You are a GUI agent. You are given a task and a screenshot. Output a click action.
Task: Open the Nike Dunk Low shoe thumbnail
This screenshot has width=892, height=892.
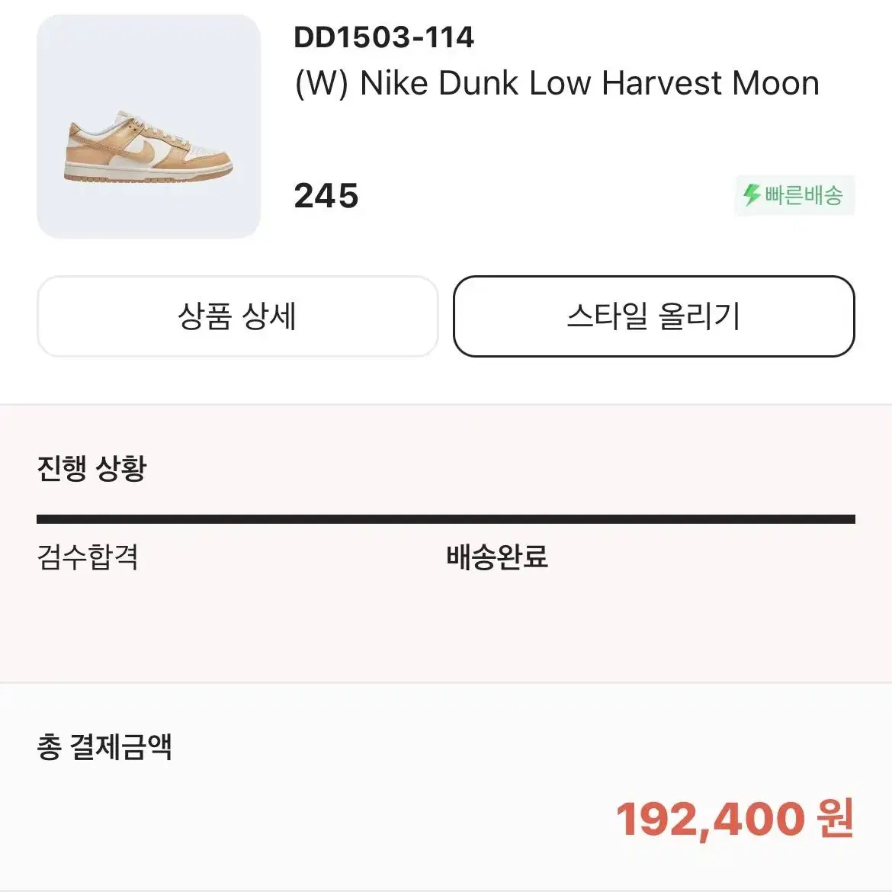click(x=149, y=127)
